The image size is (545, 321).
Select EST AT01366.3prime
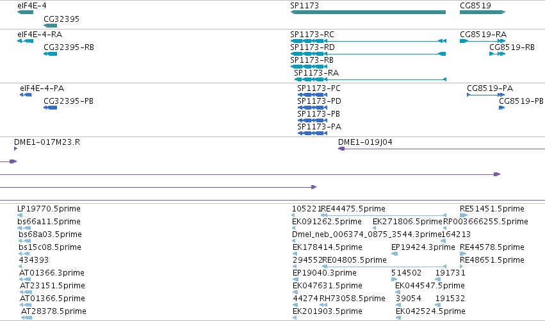[x=26, y=279]
